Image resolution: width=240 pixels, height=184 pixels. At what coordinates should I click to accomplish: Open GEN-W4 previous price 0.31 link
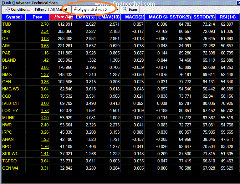click(44, 168)
